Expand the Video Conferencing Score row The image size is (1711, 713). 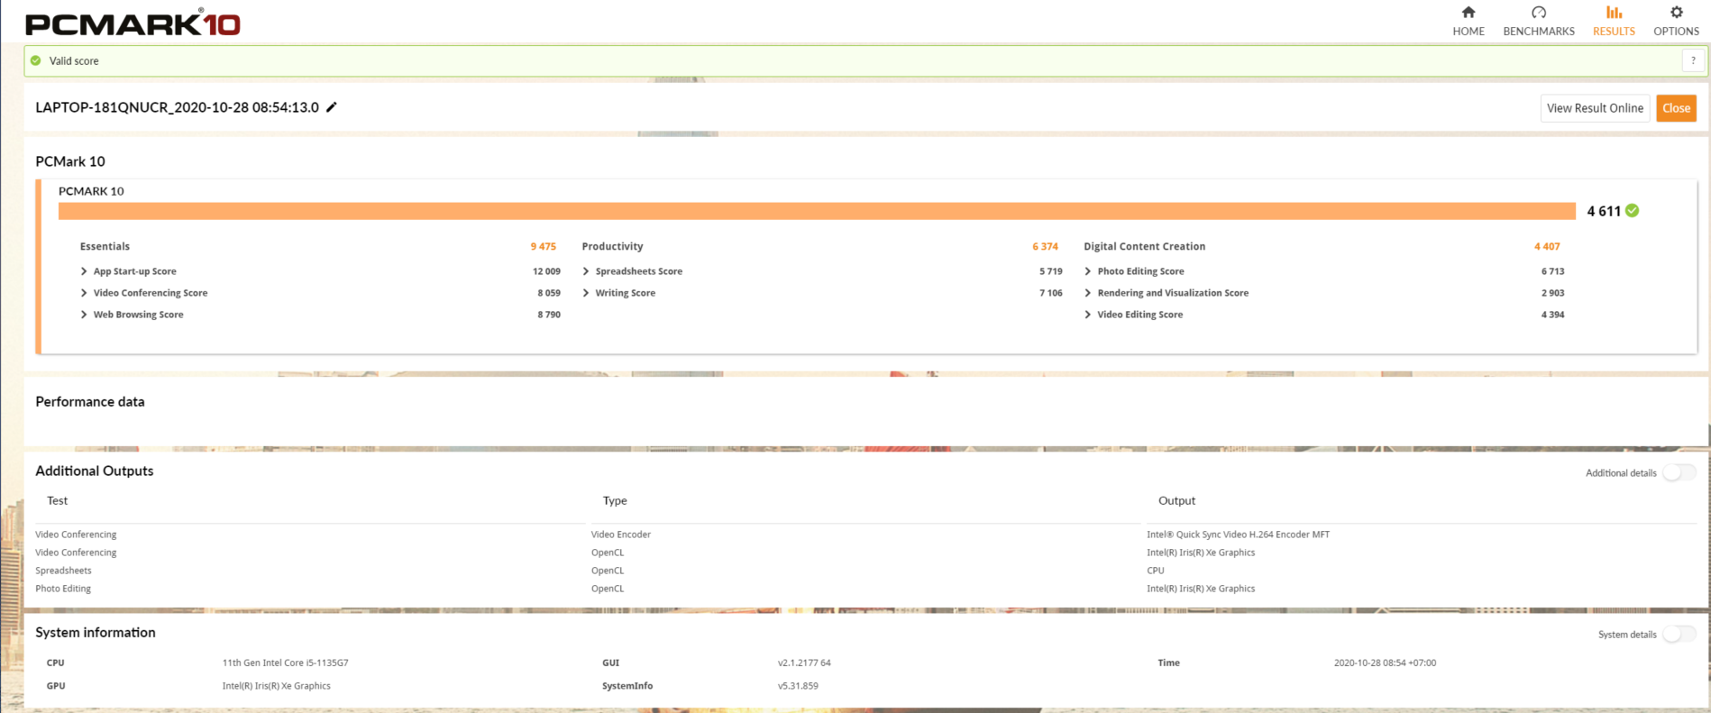pyautogui.click(x=320, y=293)
